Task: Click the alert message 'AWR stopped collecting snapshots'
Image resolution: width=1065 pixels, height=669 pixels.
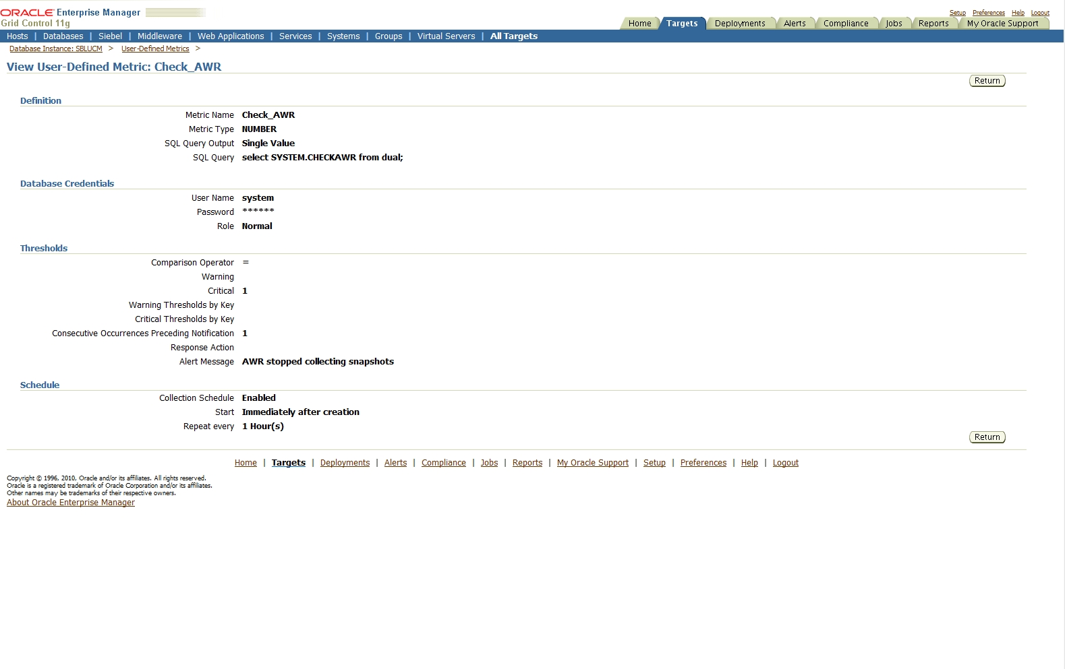Action: pos(318,362)
